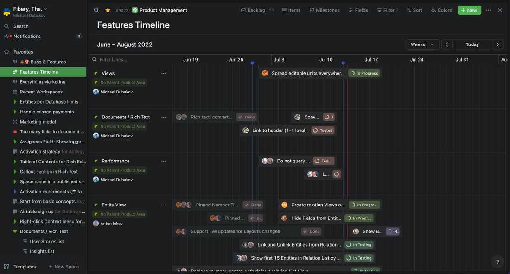Click the search magnifier icon in top bar
The height and width of the screenshot is (274, 510).
pos(96,10)
